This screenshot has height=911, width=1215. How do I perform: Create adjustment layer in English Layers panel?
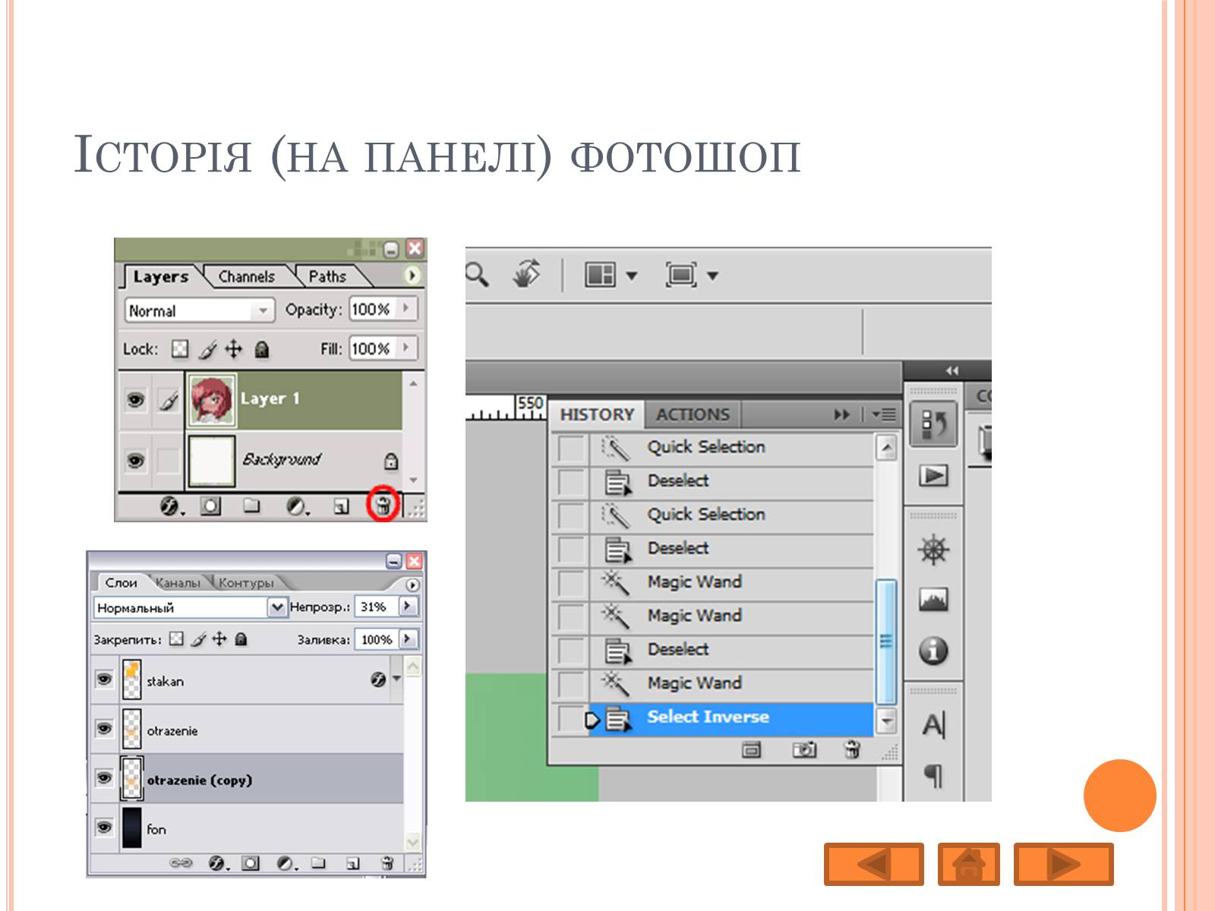pyautogui.click(x=297, y=506)
